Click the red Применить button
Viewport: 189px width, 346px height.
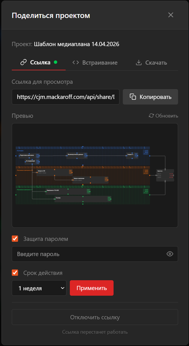(92, 288)
